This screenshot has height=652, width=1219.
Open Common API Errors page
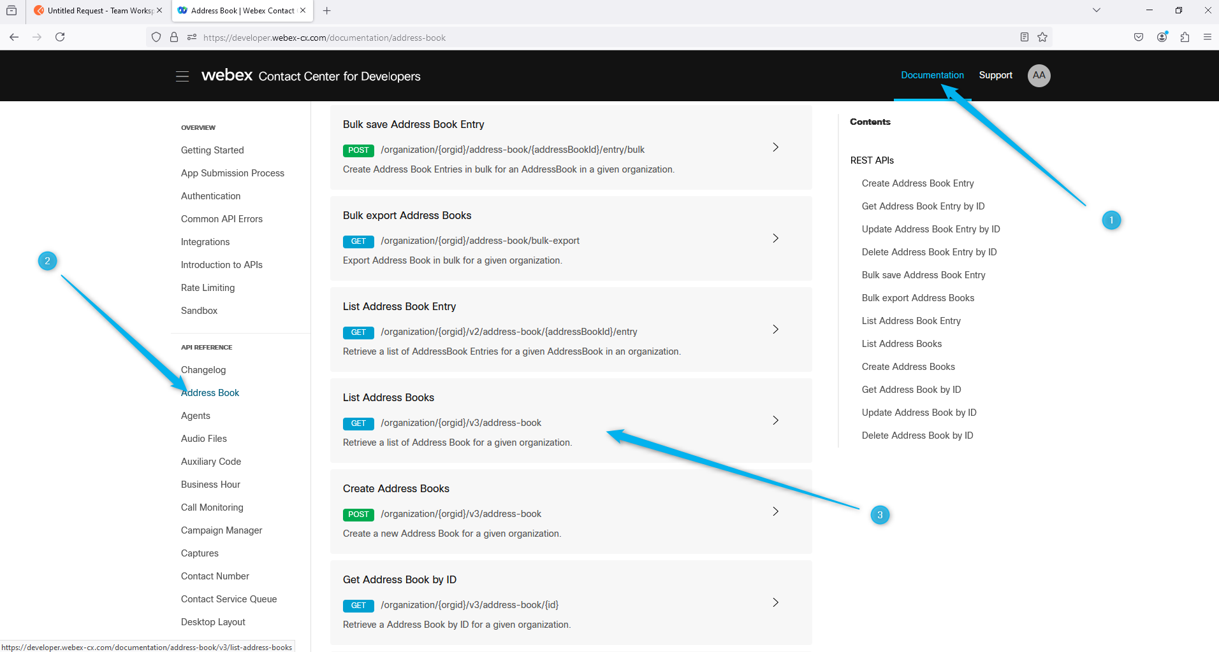coord(222,219)
